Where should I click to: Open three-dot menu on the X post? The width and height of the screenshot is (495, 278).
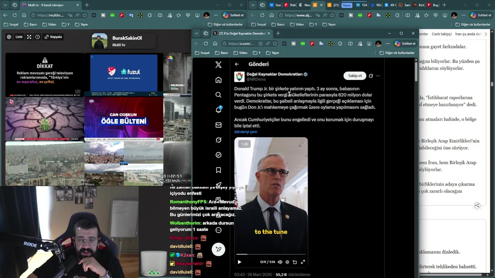pos(378,76)
